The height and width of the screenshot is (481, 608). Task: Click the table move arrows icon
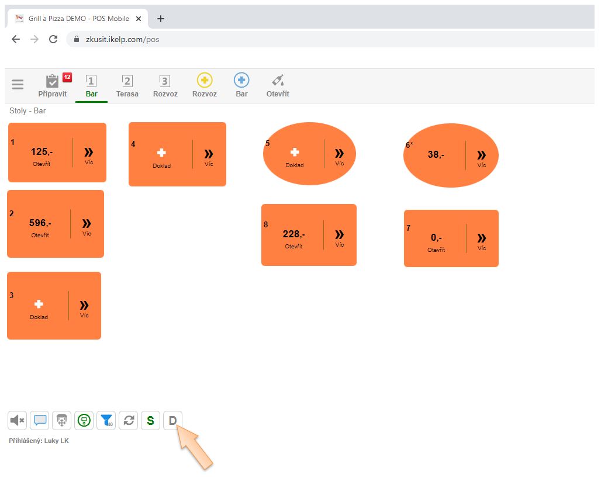62,420
